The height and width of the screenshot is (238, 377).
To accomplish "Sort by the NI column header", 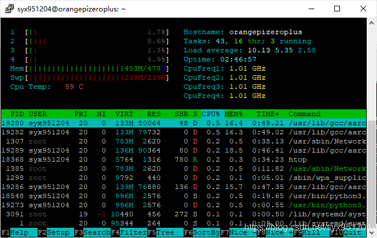I will [x=101, y=114].
